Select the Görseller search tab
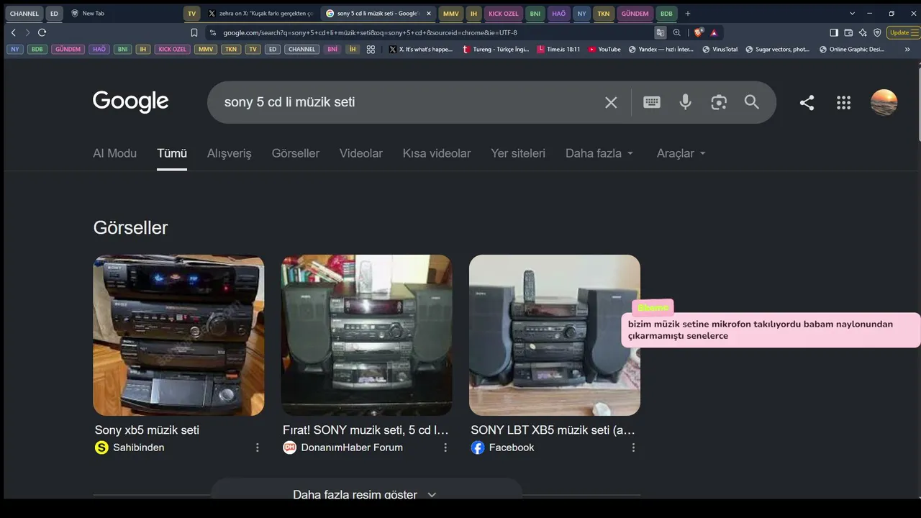Image resolution: width=921 pixels, height=518 pixels. pyautogui.click(x=296, y=153)
